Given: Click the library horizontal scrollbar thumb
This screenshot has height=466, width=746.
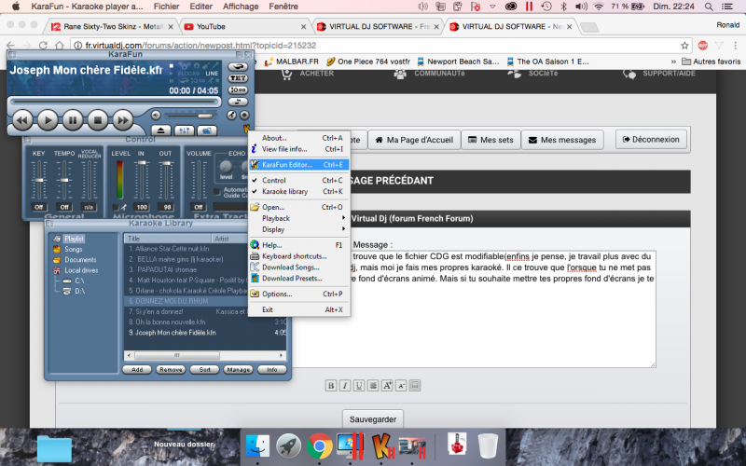Looking at the screenshot, I should point(177,355).
